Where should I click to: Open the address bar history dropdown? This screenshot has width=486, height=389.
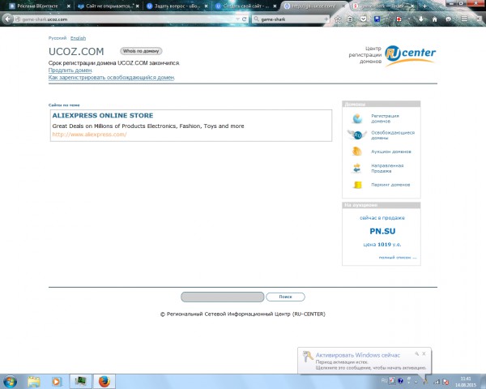click(x=237, y=19)
